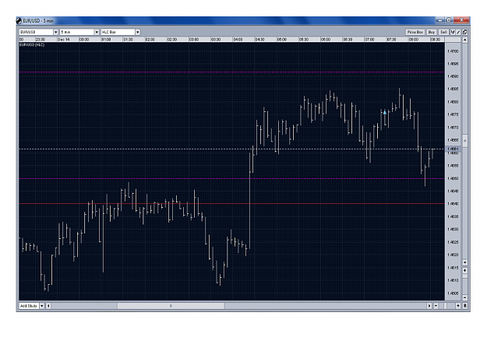Click the lower magenta dashed line
This screenshot has height=344, width=487.
(x=231, y=178)
